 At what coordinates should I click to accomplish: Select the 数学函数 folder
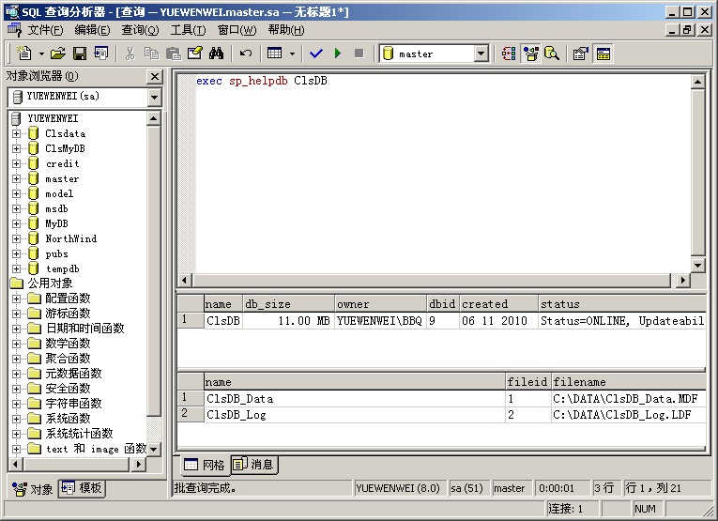68,344
